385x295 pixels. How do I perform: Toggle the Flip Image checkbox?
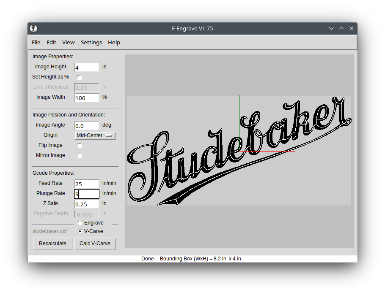coord(79,146)
